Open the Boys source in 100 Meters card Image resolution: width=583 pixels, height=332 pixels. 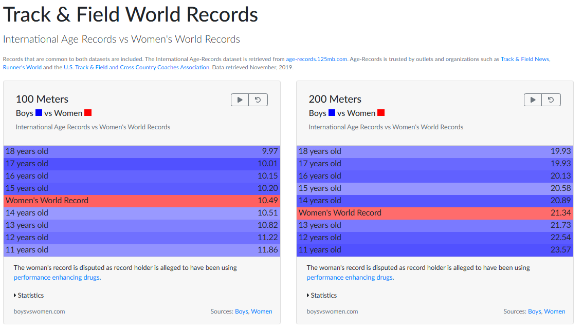click(241, 311)
